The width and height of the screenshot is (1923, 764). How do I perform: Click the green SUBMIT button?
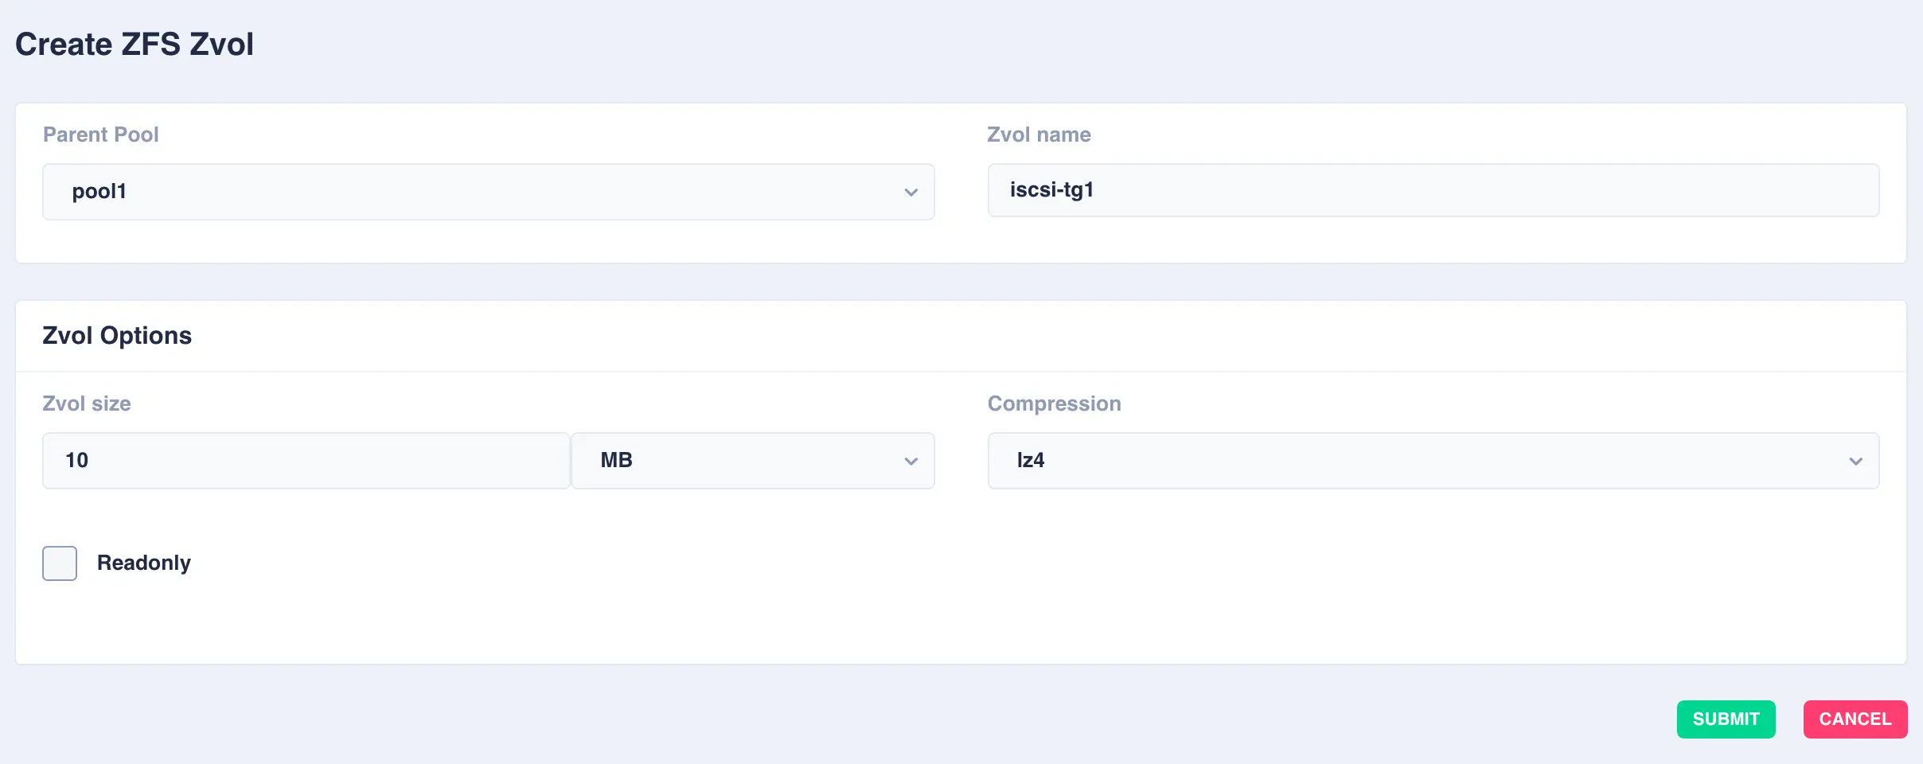click(1725, 719)
